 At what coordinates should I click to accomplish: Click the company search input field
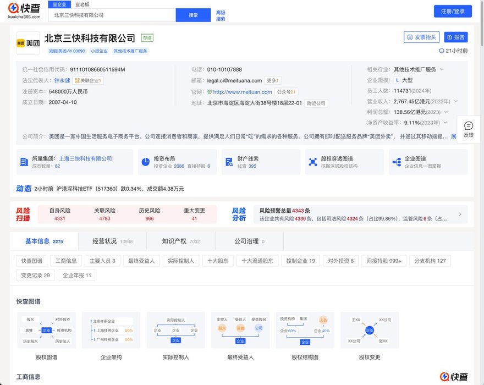[x=112, y=15]
